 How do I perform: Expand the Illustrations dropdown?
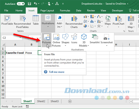pyautogui.click(x=48, y=23)
